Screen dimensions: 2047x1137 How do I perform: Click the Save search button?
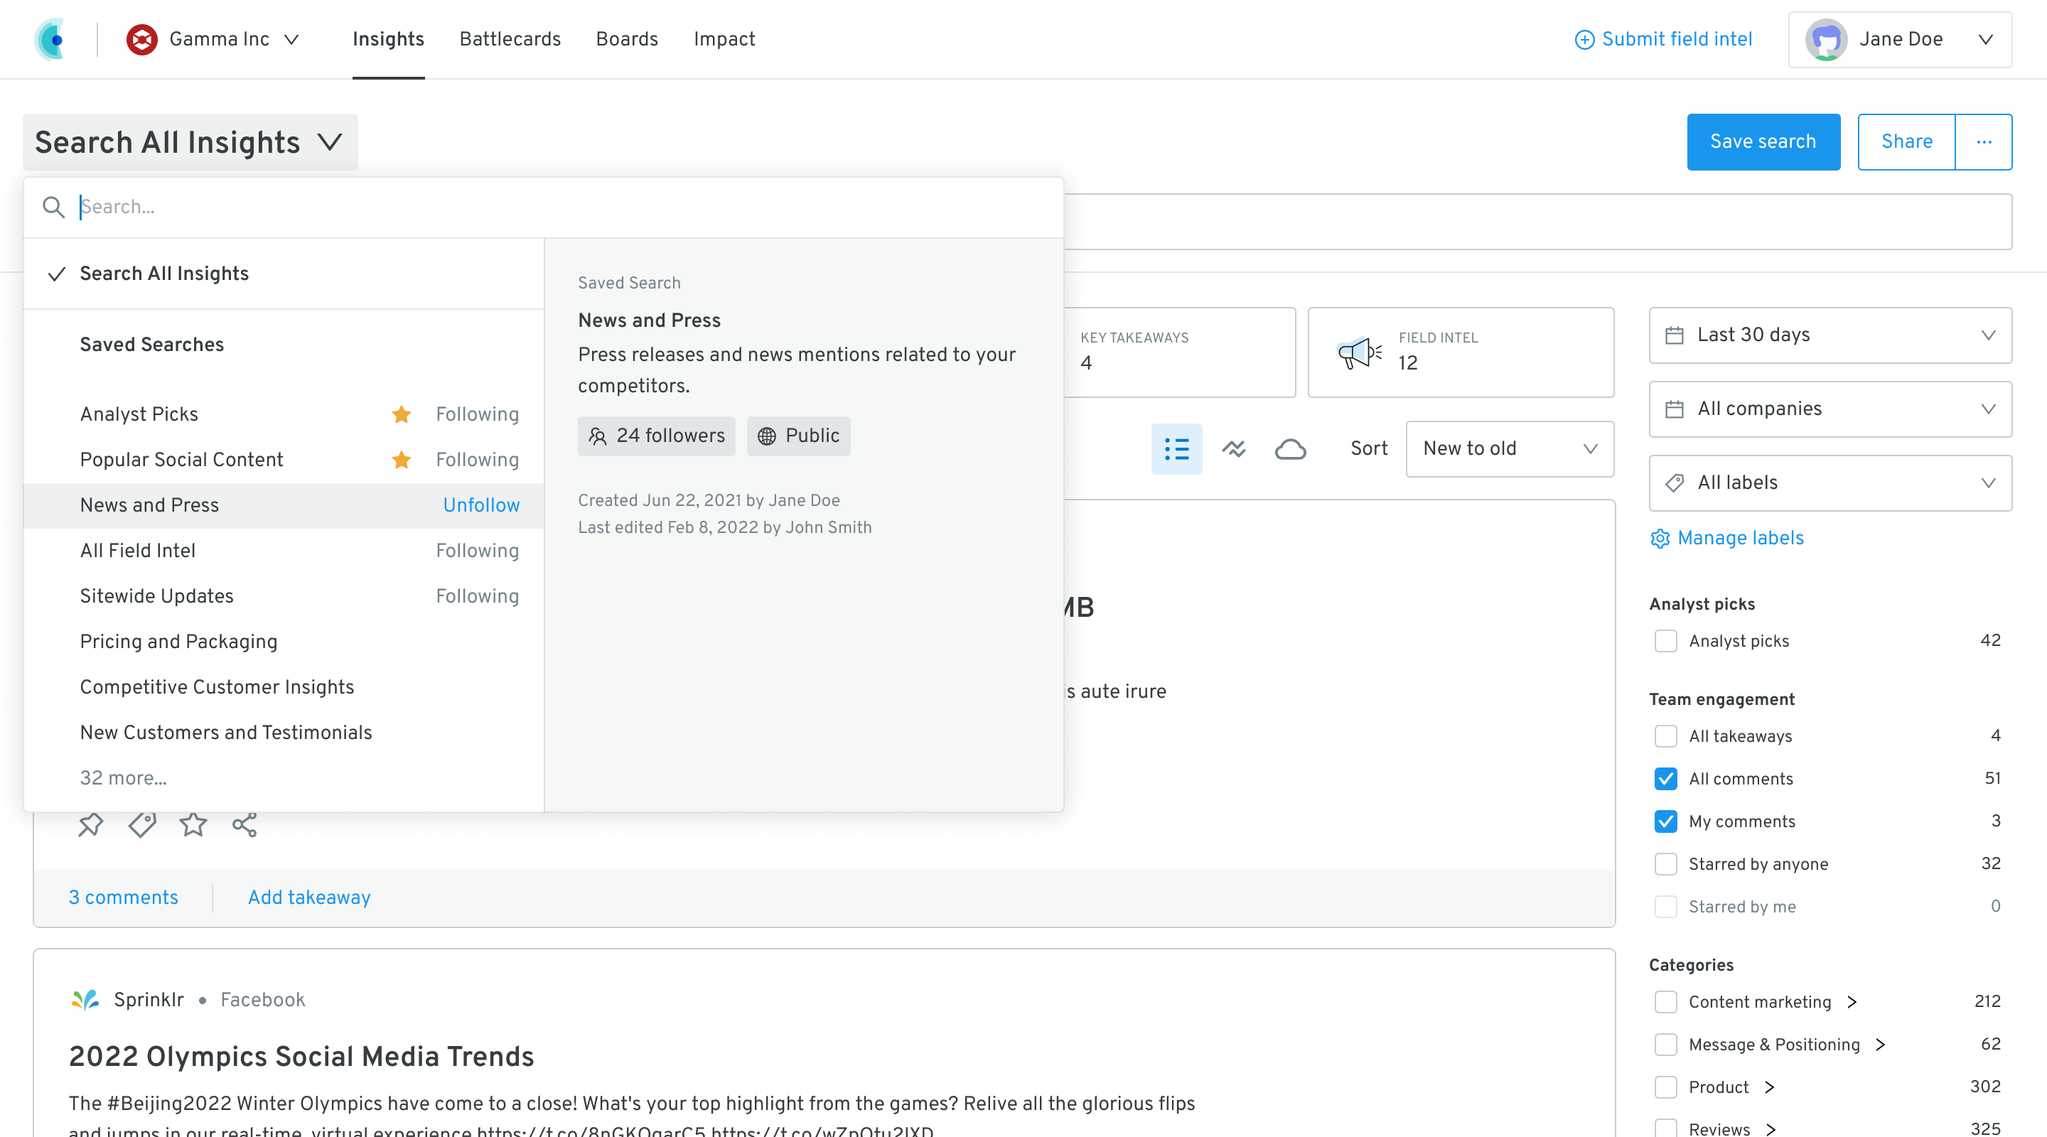coord(1763,141)
